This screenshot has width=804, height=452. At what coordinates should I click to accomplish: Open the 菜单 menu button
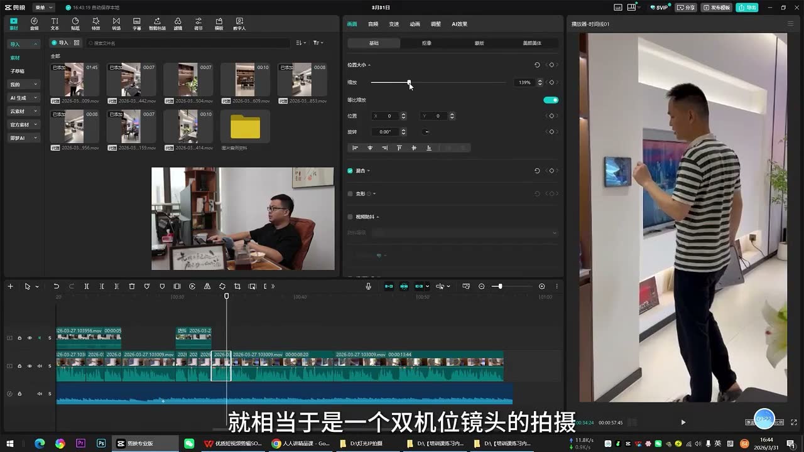43,8
